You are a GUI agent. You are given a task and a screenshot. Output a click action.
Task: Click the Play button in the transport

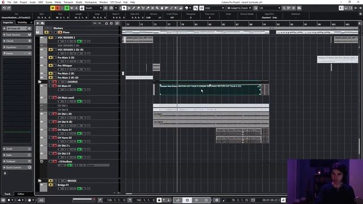click(197, 200)
